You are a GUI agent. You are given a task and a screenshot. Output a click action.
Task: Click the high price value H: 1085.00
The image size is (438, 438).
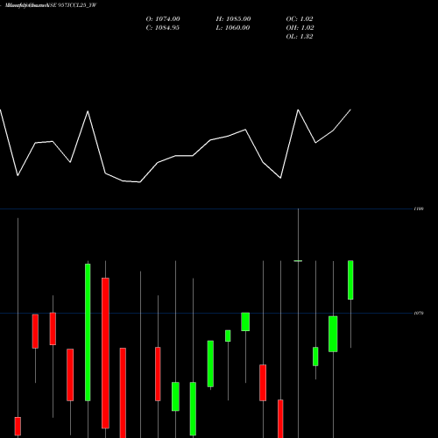tap(233, 19)
